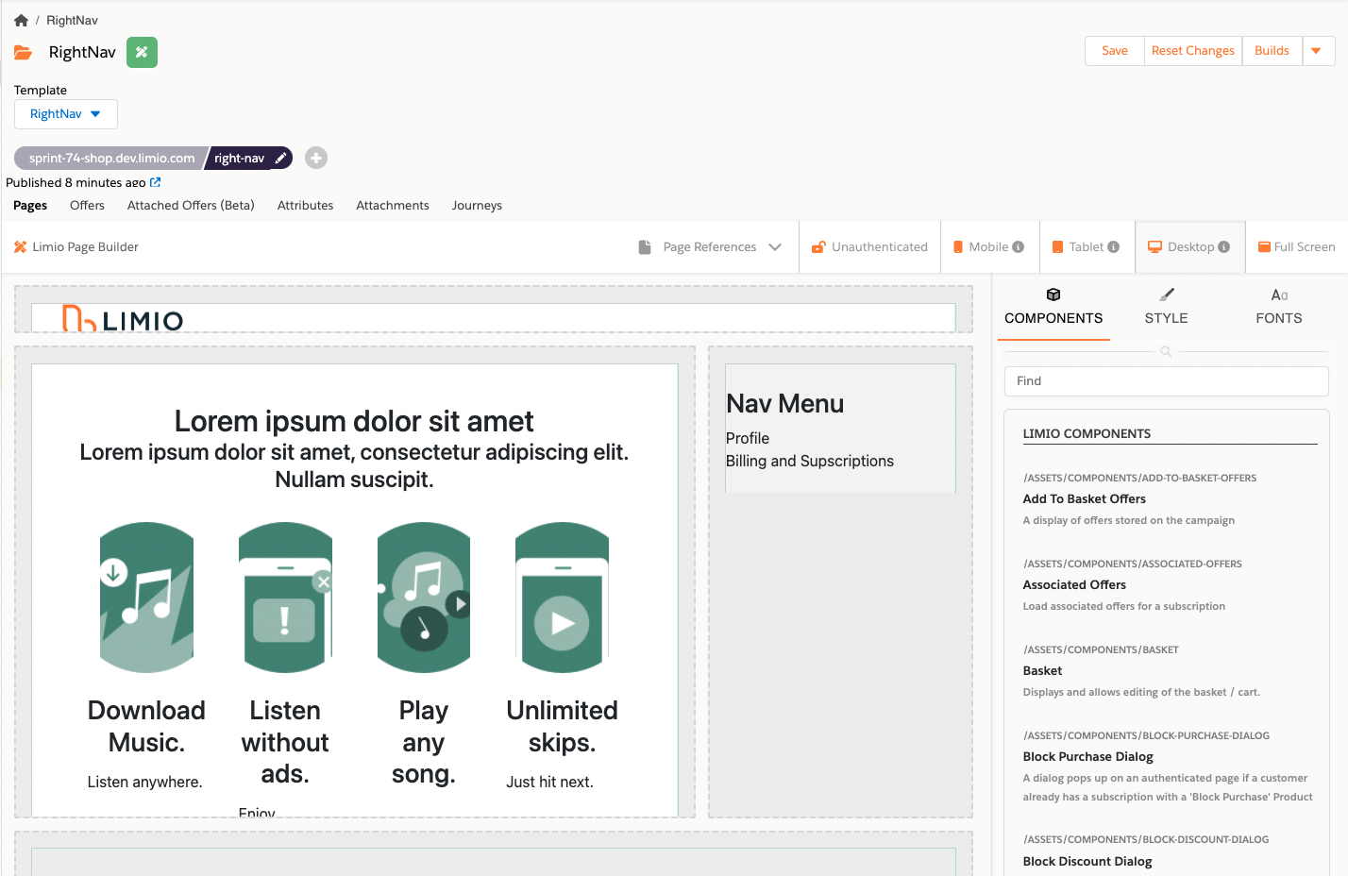The width and height of the screenshot is (1348, 876).
Task: Open the Attachments tab
Action: (x=393, y=205)
